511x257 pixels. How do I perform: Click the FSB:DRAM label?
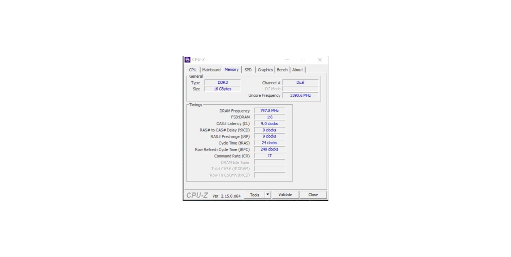tap(240, 117)
